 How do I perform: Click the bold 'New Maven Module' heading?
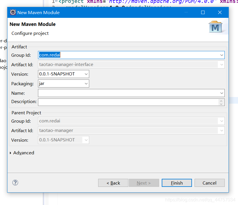33,24
